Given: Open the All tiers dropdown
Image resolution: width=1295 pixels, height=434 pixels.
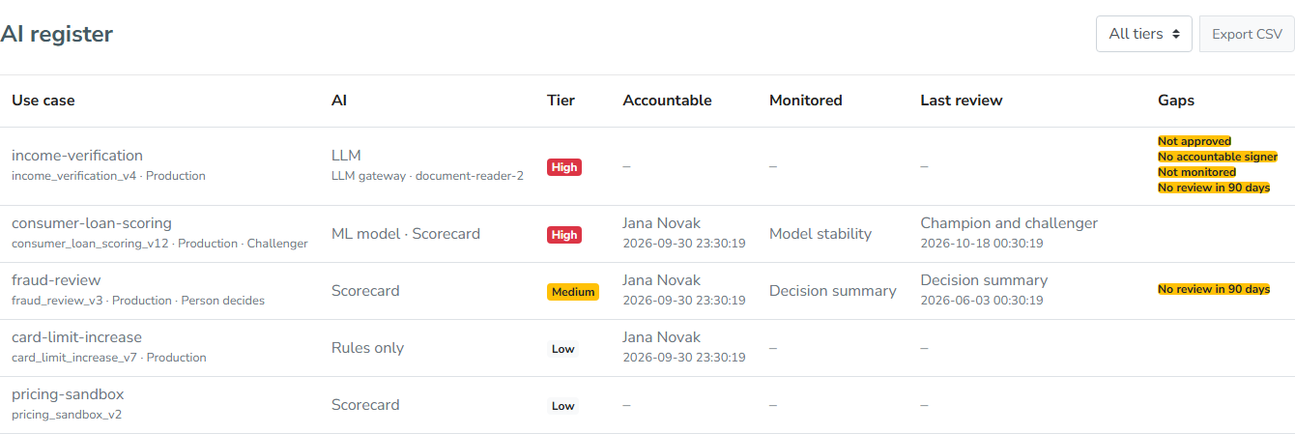Looking at the screenshot, I should tap(1144, 34).
